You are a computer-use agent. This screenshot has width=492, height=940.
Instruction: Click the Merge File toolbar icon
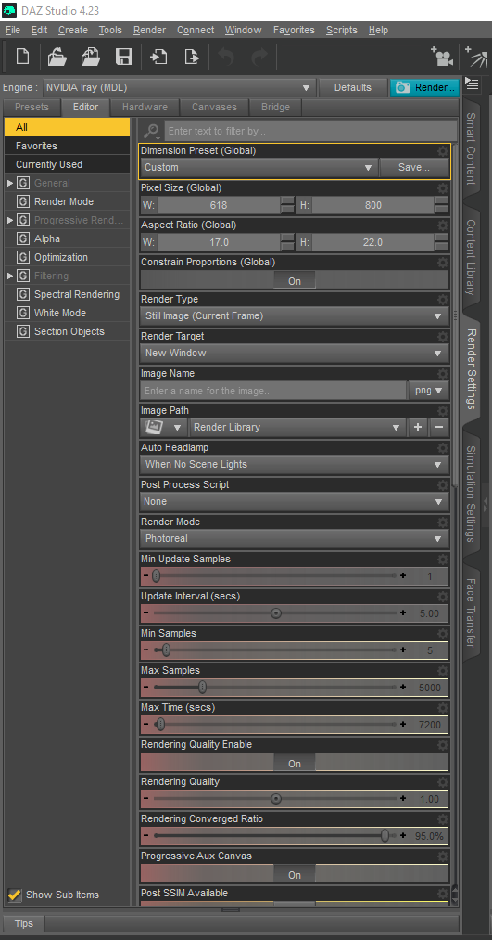click(x=91, y=57)
